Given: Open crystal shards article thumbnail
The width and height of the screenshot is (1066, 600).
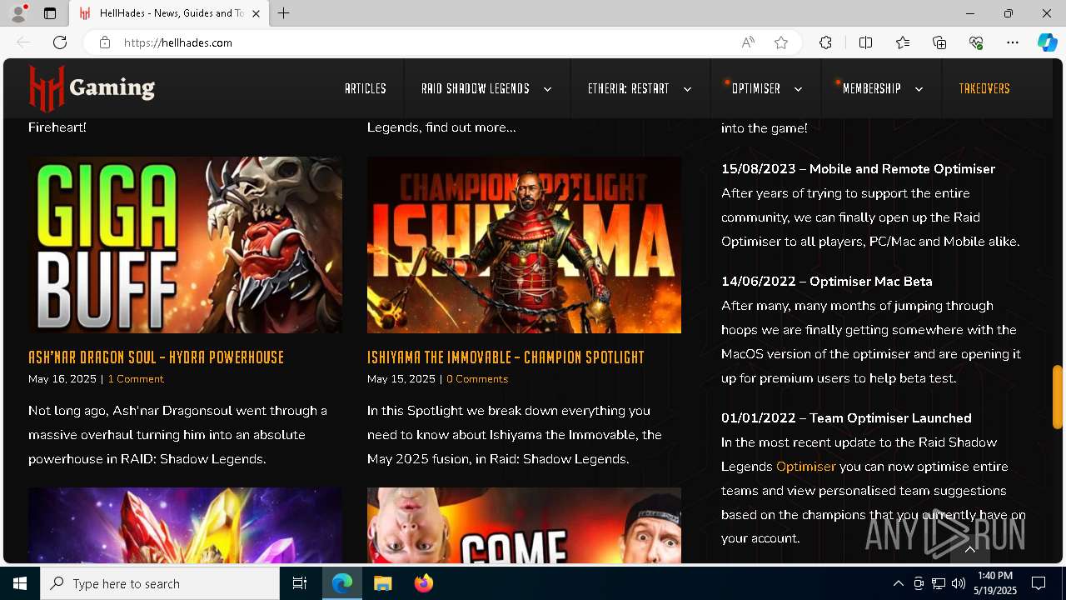Looking at the screenshot, I should (185, 526).
